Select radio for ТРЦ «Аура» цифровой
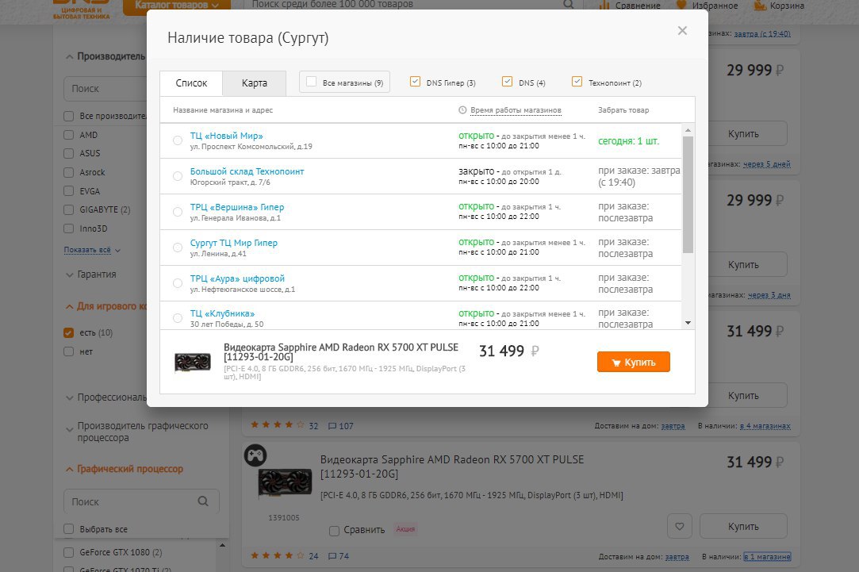Image resolution: width=859 pixels, height=572 pixels. tap(178, 282)
